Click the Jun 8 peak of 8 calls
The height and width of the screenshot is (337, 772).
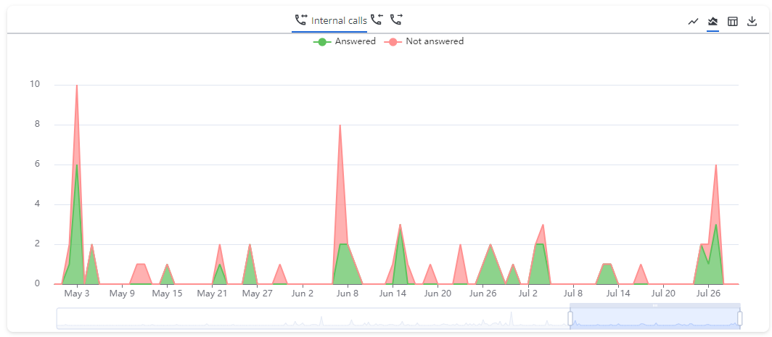pyautogui.click(x=340, y=126)
